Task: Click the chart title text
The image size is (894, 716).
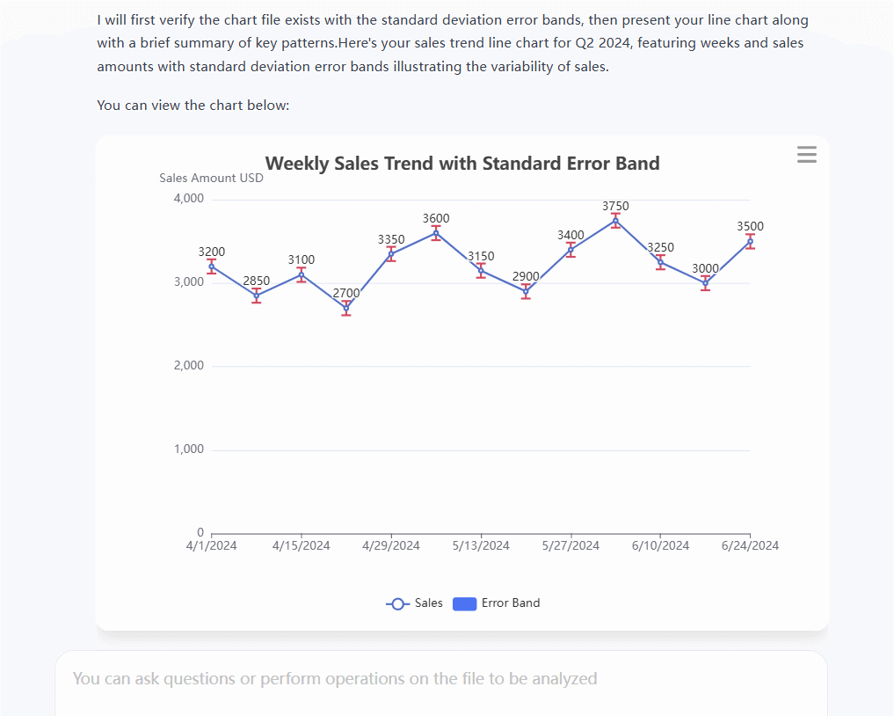Action: click(462, 164)
